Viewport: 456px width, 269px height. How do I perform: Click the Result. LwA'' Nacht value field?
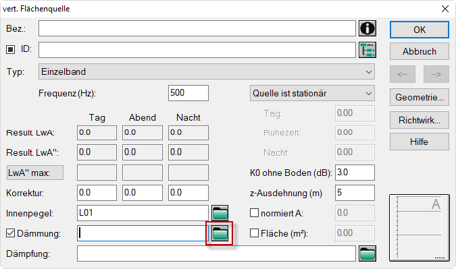tap(188, 152)
